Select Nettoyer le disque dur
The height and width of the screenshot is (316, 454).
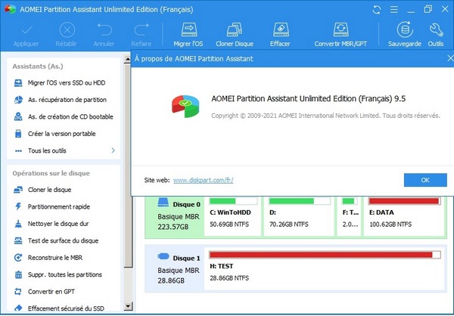click(x=51, y=224)
